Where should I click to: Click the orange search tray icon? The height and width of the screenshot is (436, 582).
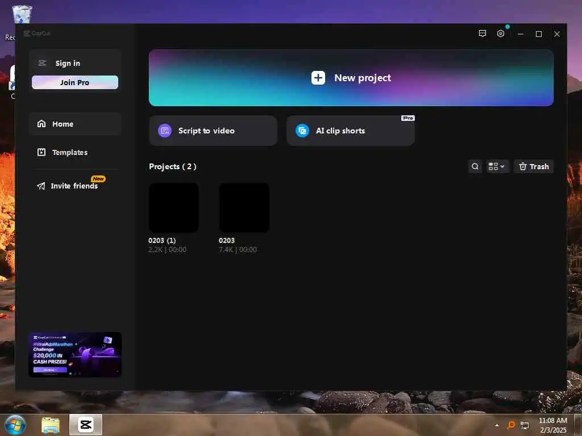tap(511, 425)
